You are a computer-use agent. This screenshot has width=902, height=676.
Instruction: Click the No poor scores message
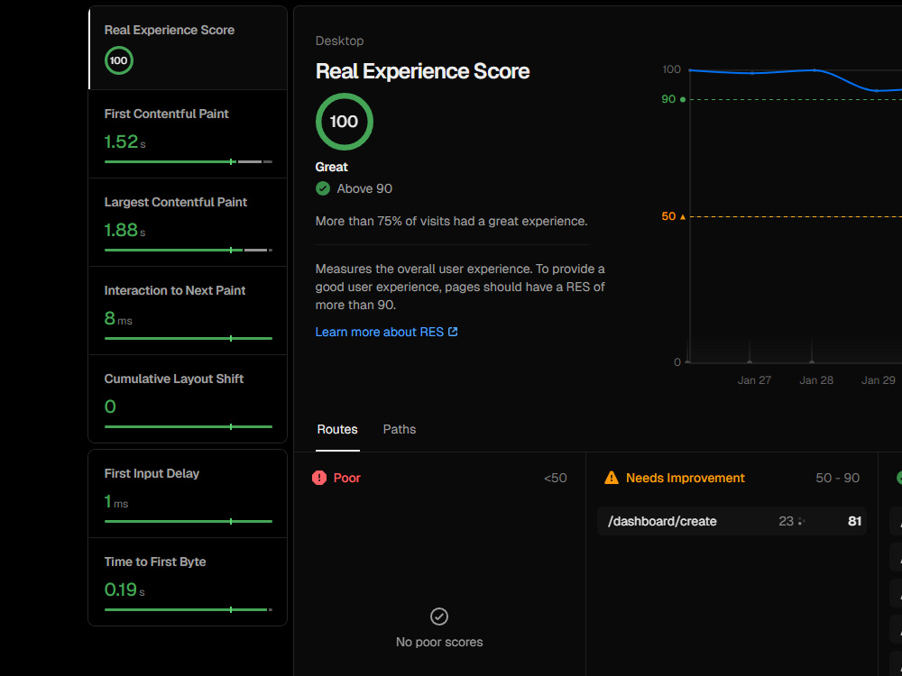439,642
